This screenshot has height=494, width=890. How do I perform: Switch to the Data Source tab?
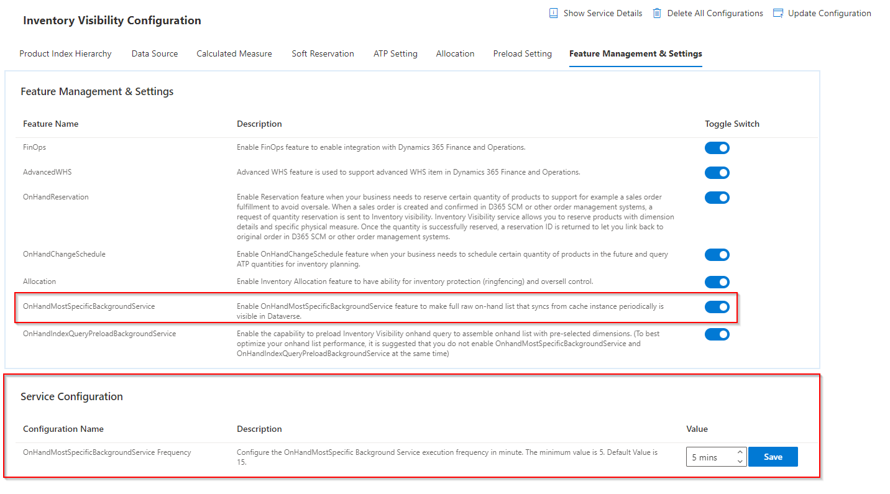coord(155,53)
